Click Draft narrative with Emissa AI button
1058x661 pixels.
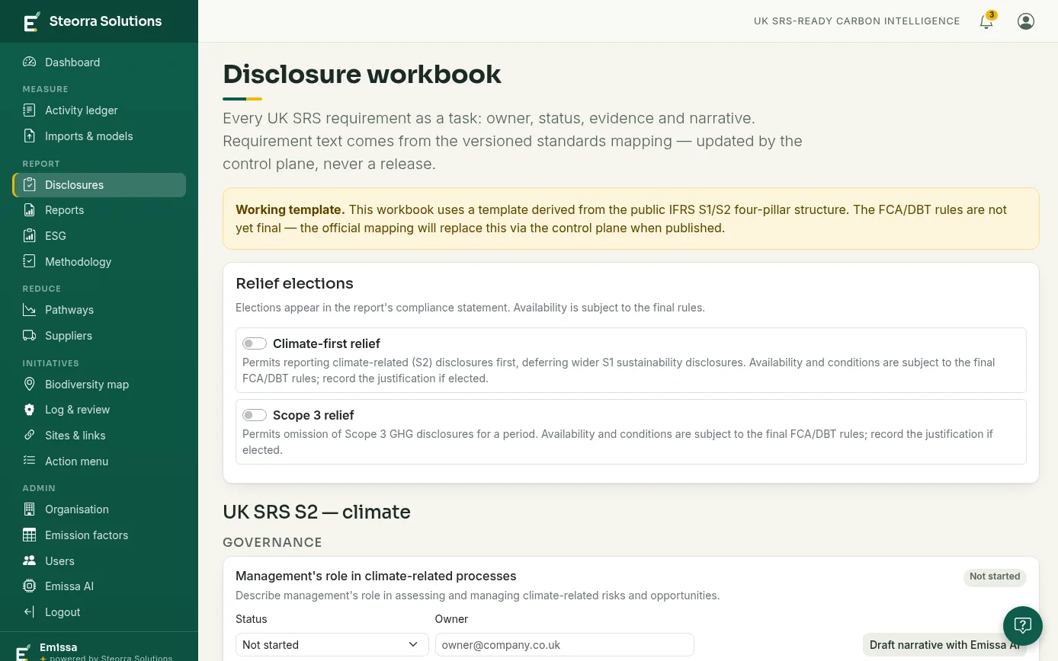(x=944, y=645)
